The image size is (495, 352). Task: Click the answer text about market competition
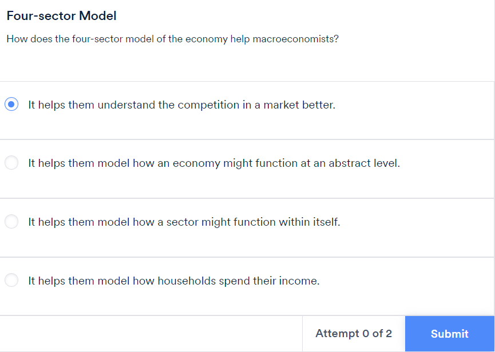[181, 105]
